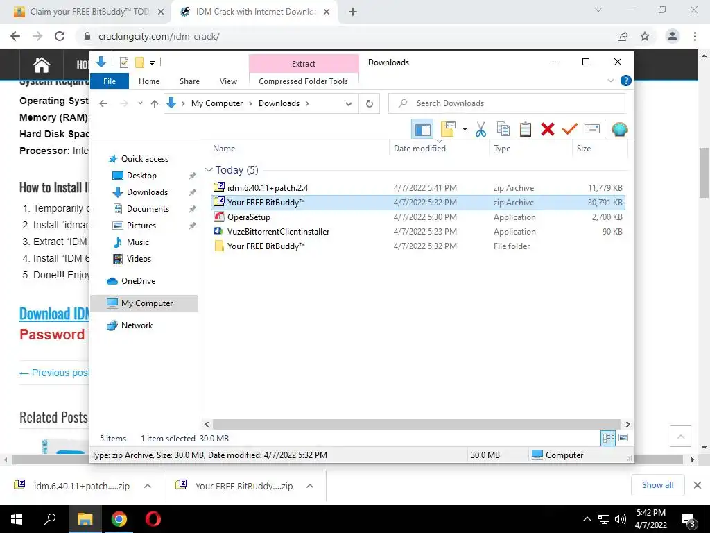Image resolution: width=710 pixels, height=533 pixels.
Task: Click the Paste clipboard icon in Explorer toolbar
Action: tap(526, 130)
